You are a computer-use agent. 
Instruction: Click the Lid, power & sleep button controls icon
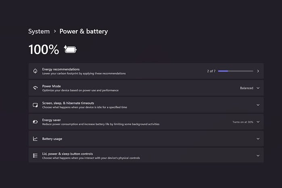[35, 155]
